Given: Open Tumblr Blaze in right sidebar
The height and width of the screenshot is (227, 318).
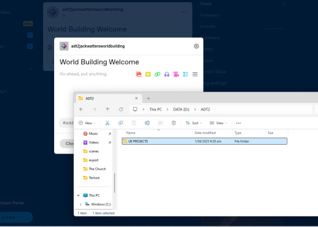Looking at the screenshot, I should click(214, 72).
